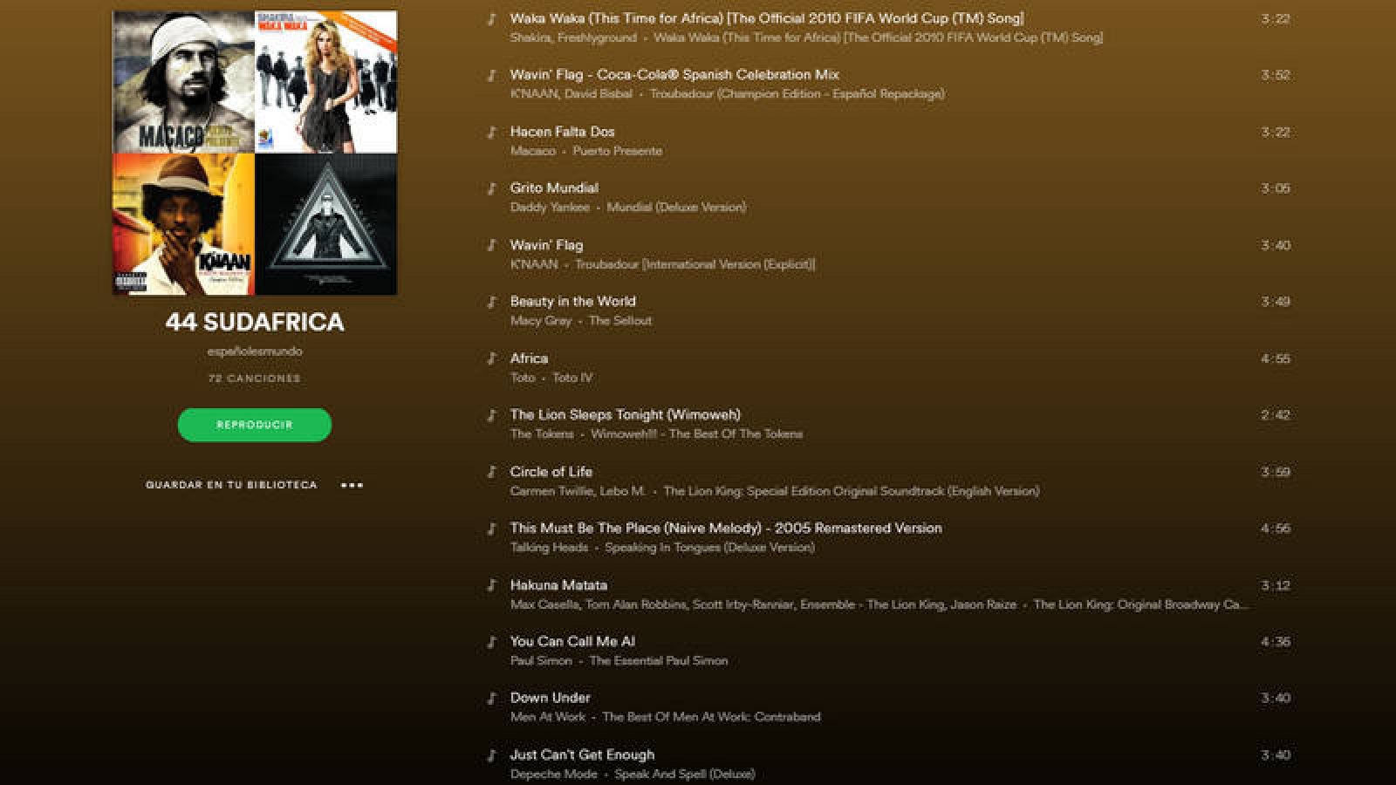This screenshot has width=1396, height=785.
Task: Click the note icon beside Hakuna Matata
Action: pyautogui.click(x=491, y=585)
